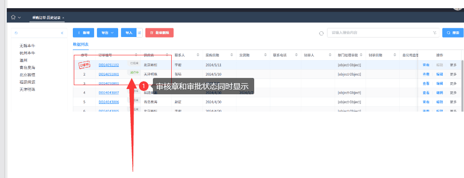Image resolution: width=464 pixels, height=178 pixels.
Task: Sort by the 联系人 column
Action: [x=198, y=55]
